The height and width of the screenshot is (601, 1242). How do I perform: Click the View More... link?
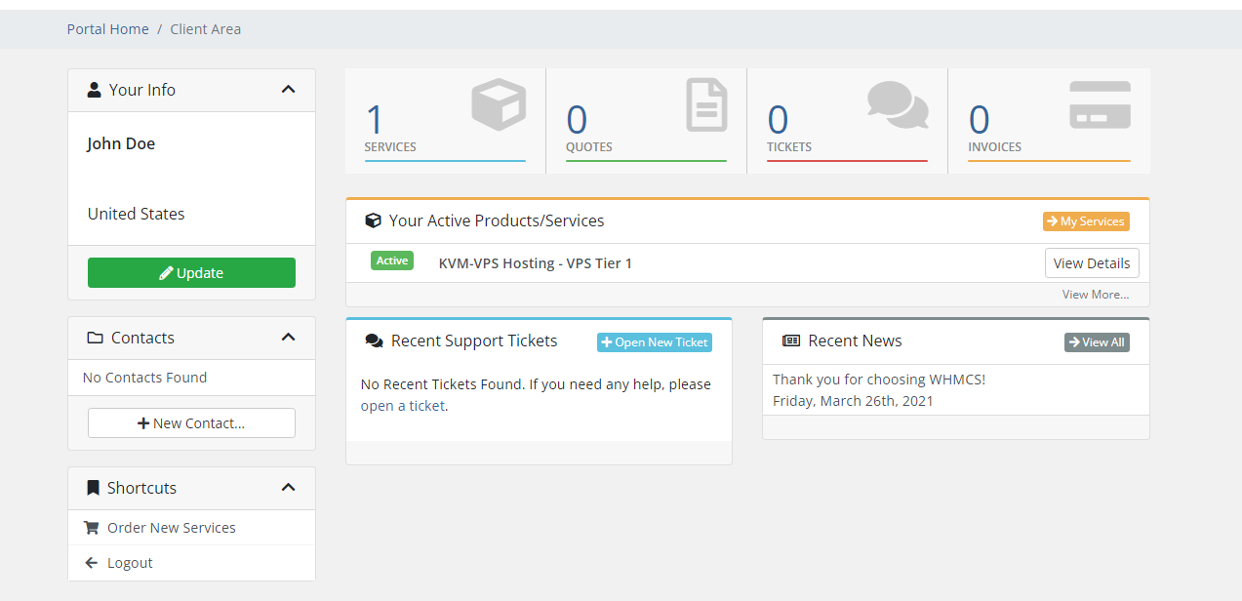(1096, 295)
